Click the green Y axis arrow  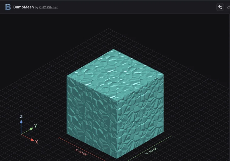(x=31, y=129)
